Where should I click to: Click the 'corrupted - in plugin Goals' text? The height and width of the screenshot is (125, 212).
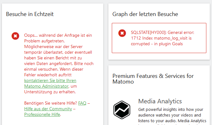coord(157,44)
